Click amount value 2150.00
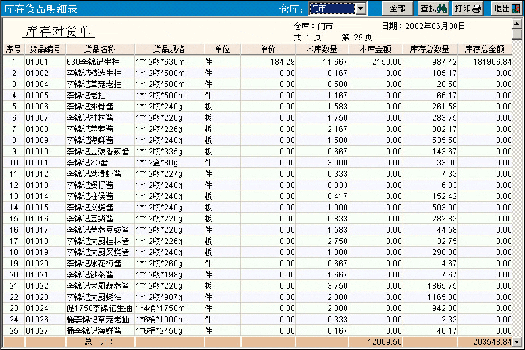Viewport: 525px width, 350px height. coord(387,62)
